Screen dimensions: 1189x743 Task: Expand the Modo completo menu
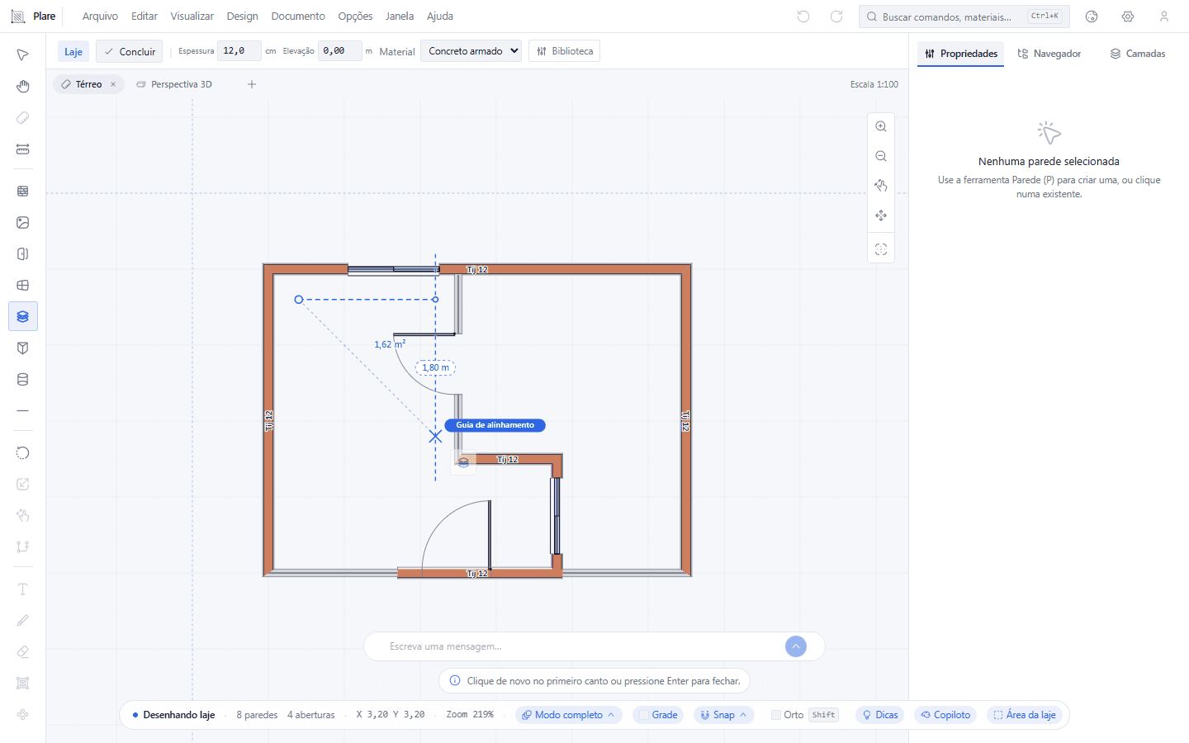coord(568,715)
